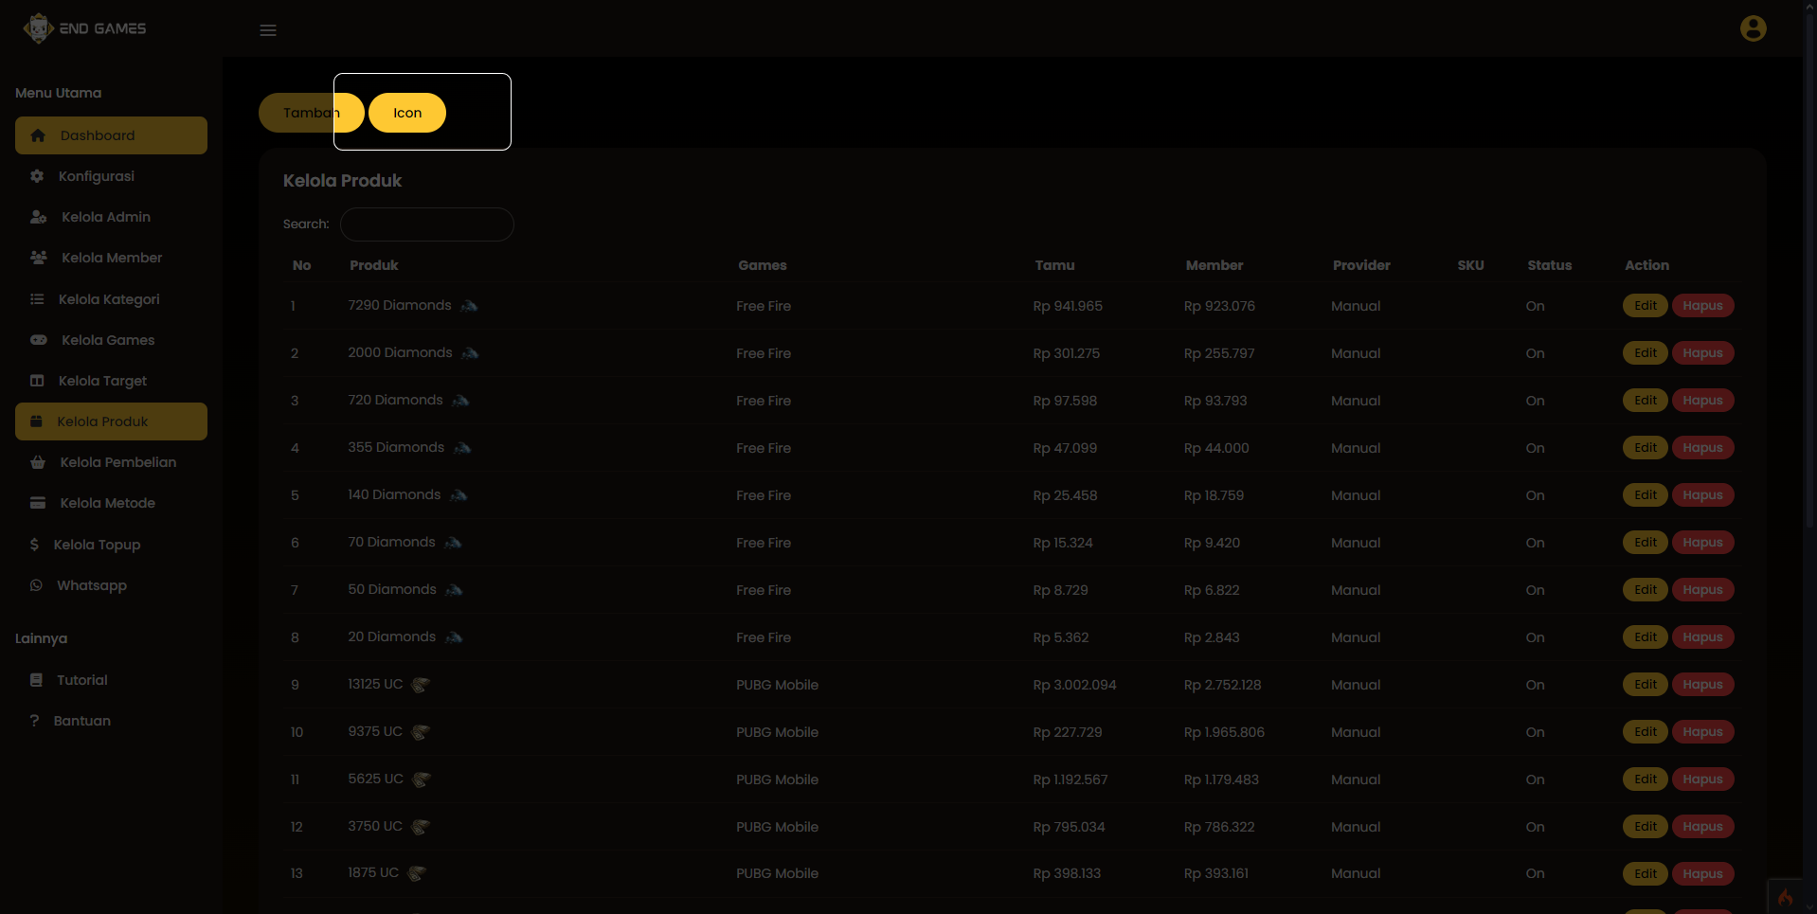The width and height of the screenshot is (1817, 914).
Task: Hapus the 3750 UC product
Action: [x=1702, y=827]
